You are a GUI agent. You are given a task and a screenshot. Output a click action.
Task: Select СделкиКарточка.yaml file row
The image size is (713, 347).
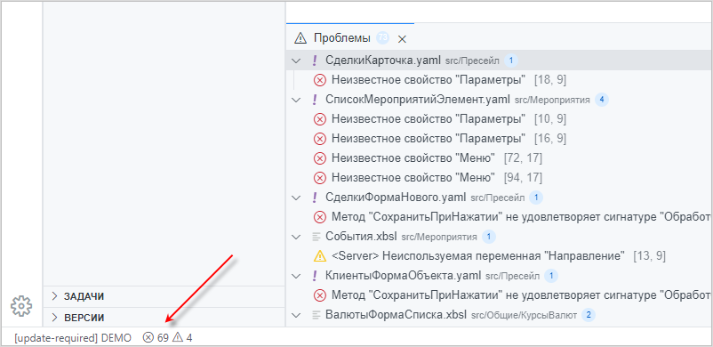pos(499,61)
